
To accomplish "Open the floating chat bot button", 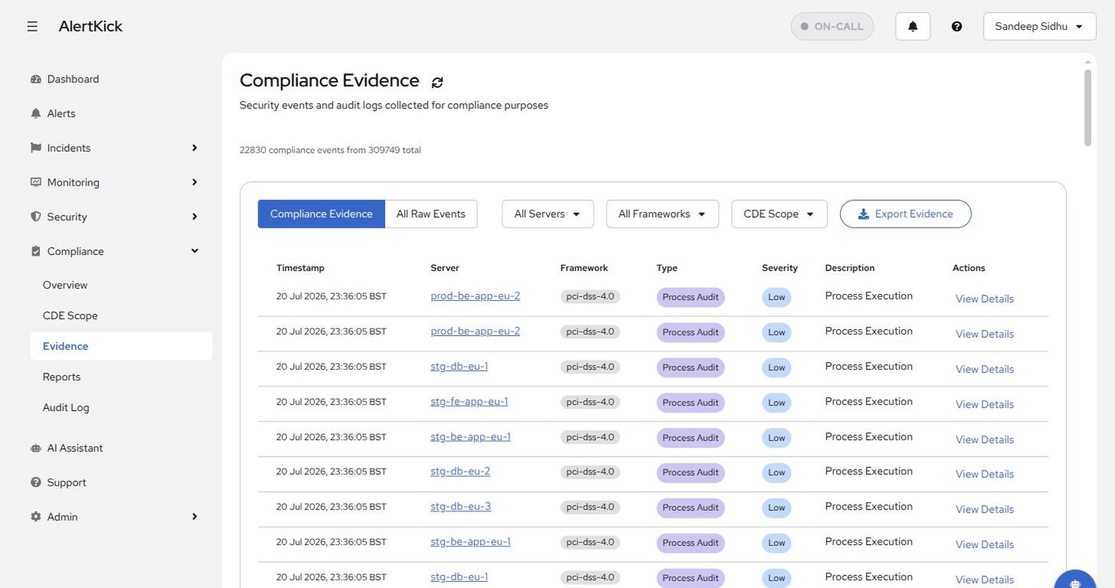I will (x=1075, y=580).
